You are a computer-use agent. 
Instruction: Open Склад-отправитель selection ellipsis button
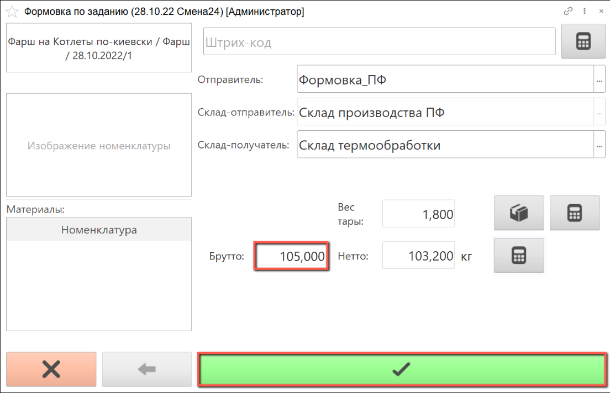coord(599,113)
